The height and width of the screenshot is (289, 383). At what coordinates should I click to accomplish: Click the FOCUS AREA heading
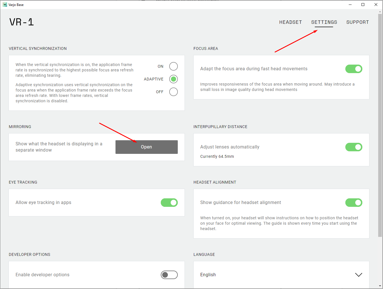point(206,48)
